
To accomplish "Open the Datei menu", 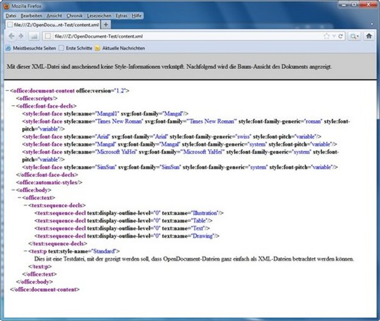I will coord(11,16).
